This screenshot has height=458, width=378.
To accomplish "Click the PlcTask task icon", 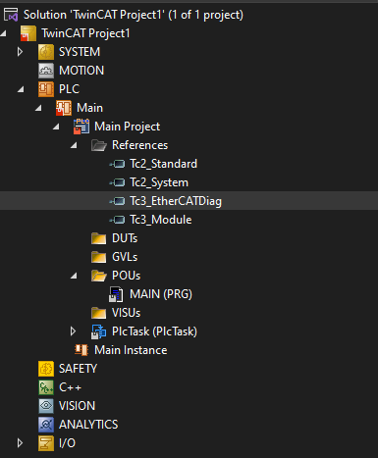I will pos(99,331).
